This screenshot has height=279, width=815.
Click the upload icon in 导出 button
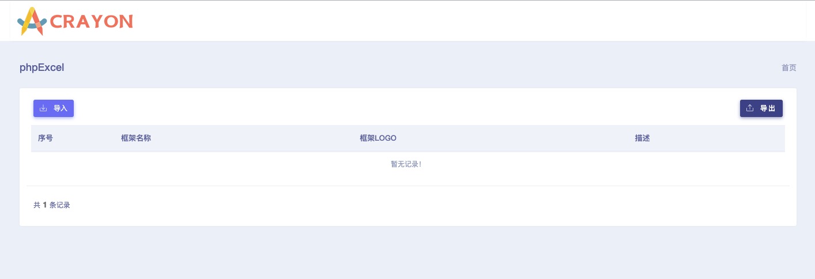coord(750,108)
